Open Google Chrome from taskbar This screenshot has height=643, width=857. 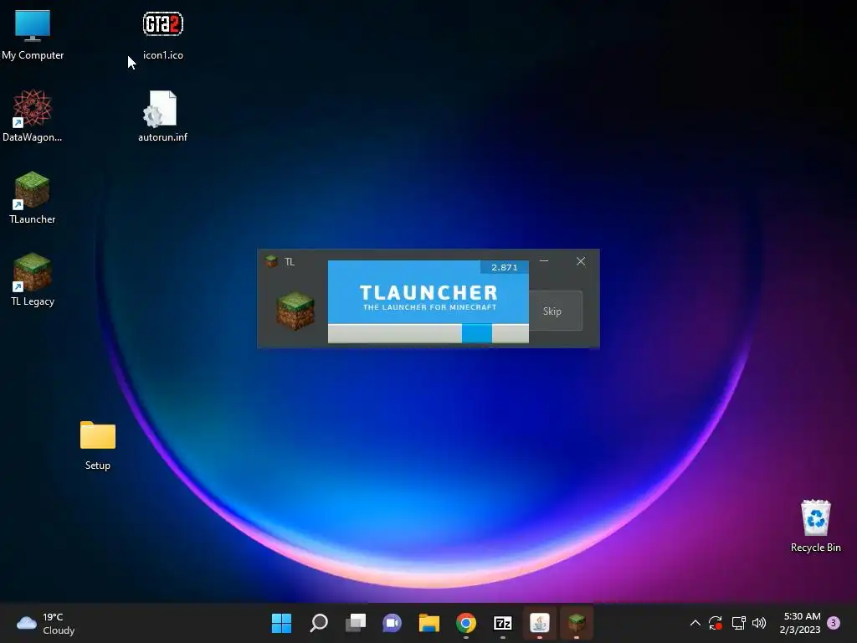465,623
